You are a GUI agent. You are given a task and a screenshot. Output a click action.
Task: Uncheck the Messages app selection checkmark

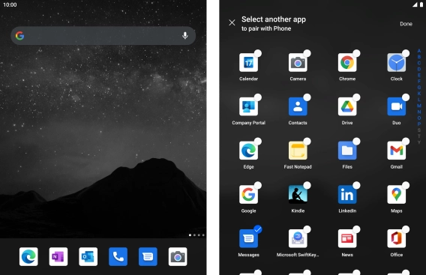point(258,229)
